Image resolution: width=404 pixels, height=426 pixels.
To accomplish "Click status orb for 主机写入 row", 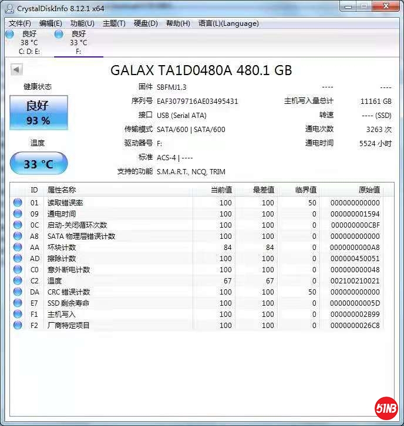I will (x=18, y=314).
